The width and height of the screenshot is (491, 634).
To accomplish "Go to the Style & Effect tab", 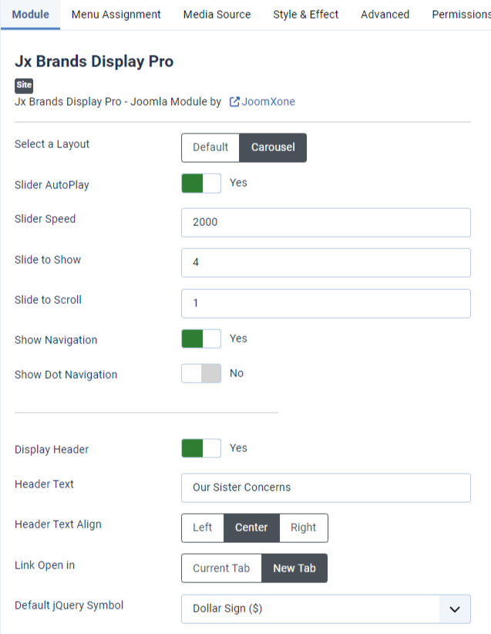I will click(x=305, y=15).
